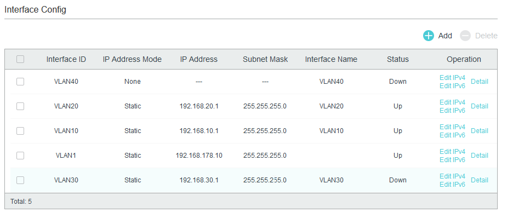Click the VLAN20 subnet mask 255.255.255.0

[x=265, y=106]
